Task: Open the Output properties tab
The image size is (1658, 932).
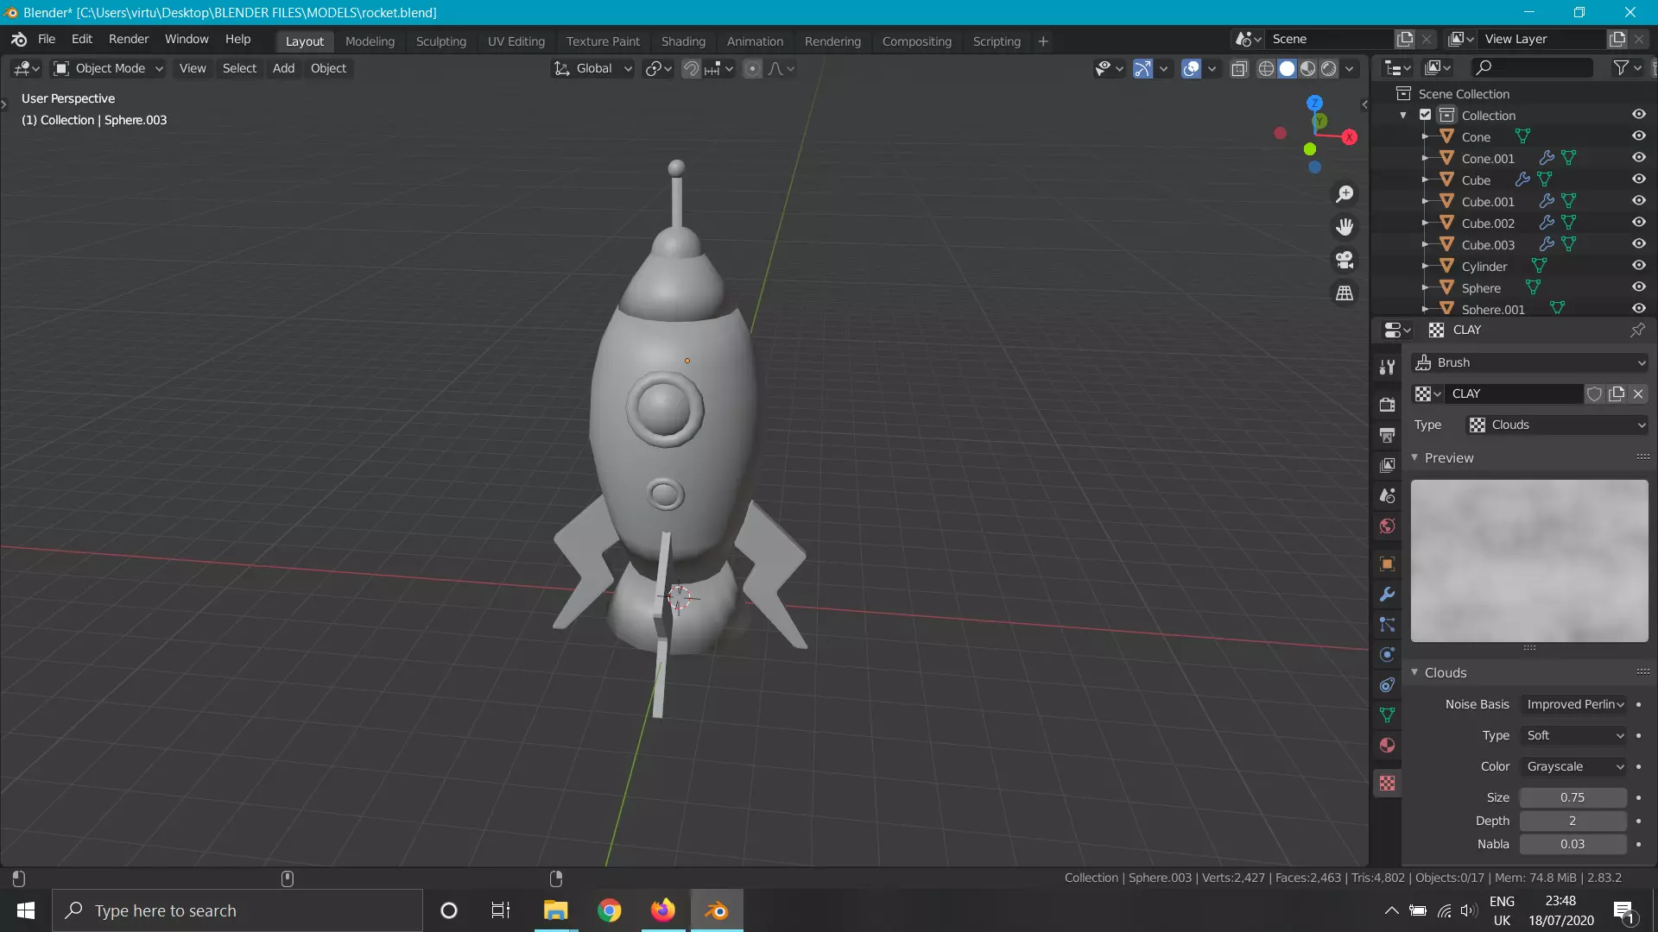Action: [1387, 435]
